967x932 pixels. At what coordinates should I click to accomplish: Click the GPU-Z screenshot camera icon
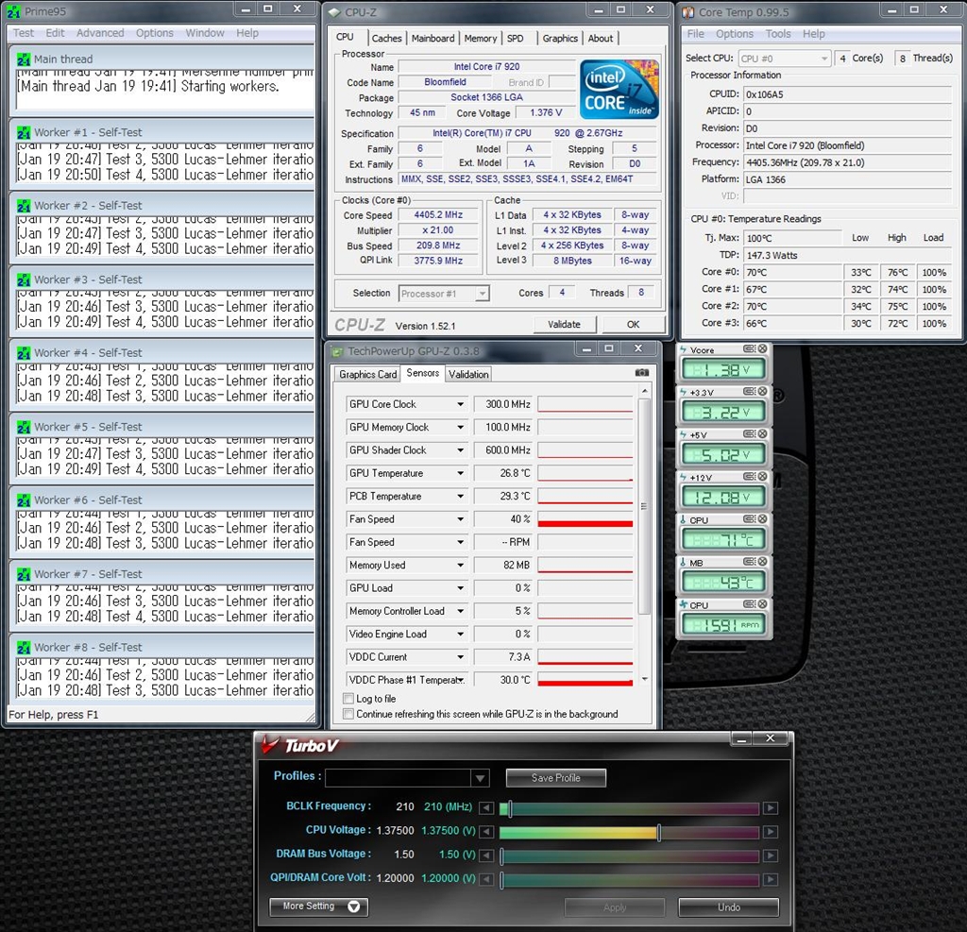click(x=642, y=373)
